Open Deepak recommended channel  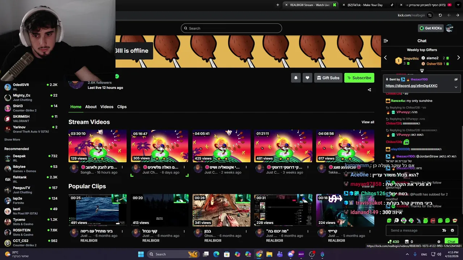tap(31, 158)
